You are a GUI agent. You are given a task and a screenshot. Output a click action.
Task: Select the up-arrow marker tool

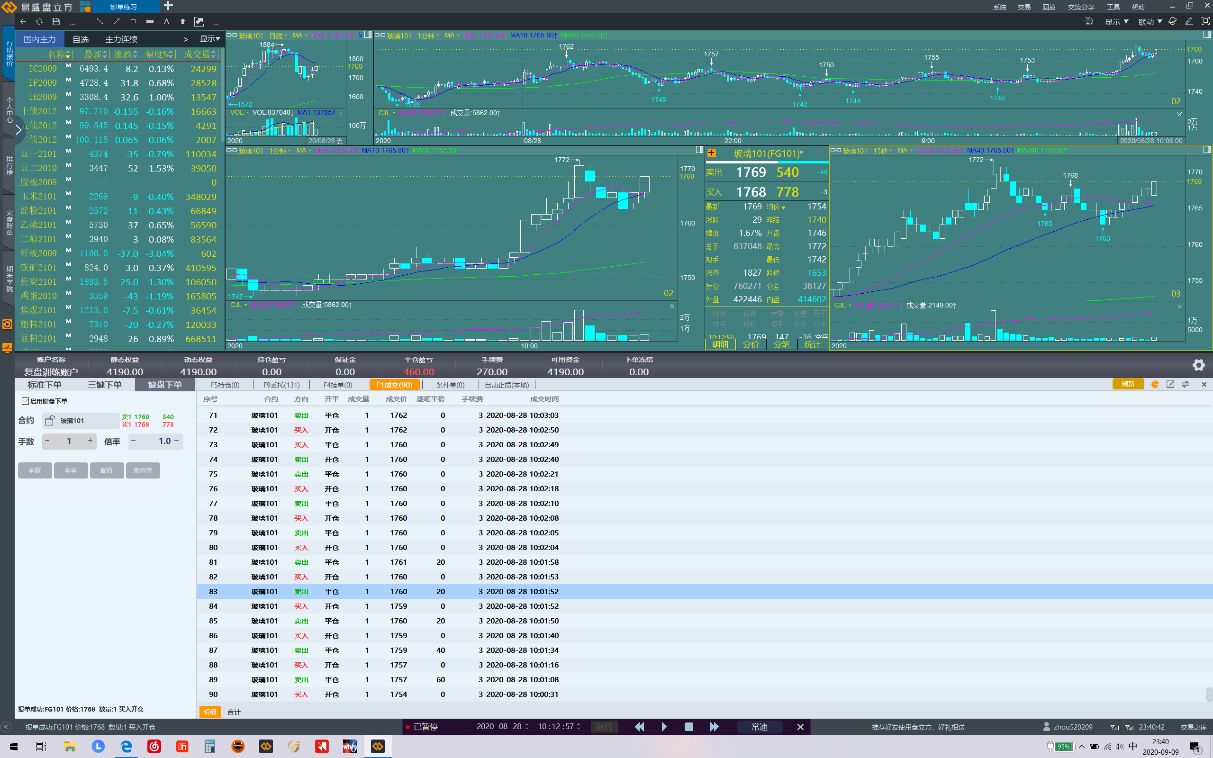click(x=182, y=22)
